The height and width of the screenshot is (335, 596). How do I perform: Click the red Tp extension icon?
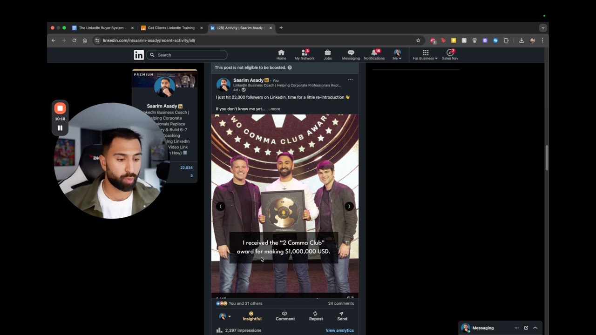coord(443,40)
